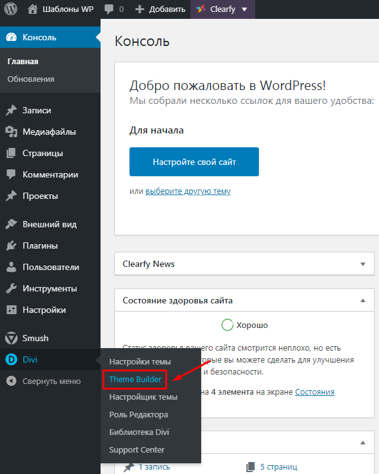
Task: Collapse the Состояние здоровья сайта panel
Action: tap(363, 301)
